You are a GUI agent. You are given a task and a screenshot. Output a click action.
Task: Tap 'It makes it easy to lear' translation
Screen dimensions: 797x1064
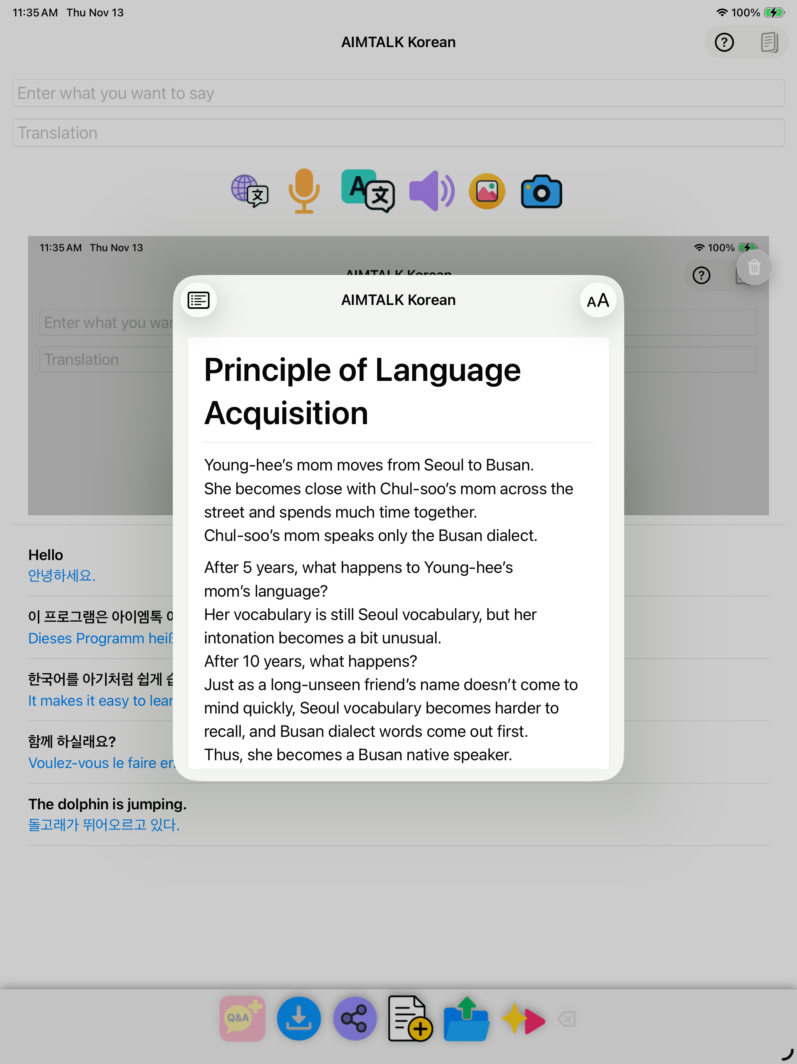(100, 701)
